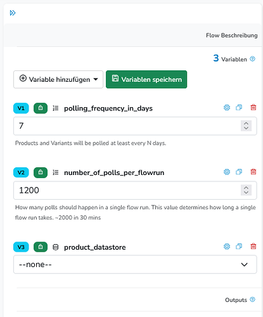Open settings gear for polling_frequency_in_days

[227, 108]
